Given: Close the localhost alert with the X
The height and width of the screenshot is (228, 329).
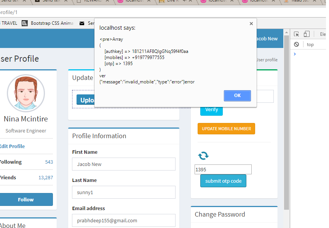Looking at the screenshot, I should pos(251,24).
